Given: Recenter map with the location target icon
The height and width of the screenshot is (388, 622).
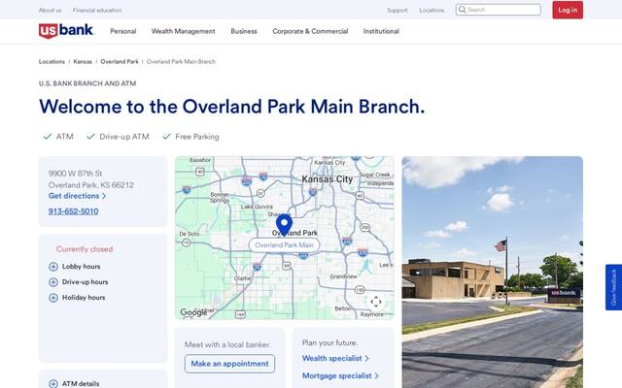Looking at the screenshot, I should [376, 302].
